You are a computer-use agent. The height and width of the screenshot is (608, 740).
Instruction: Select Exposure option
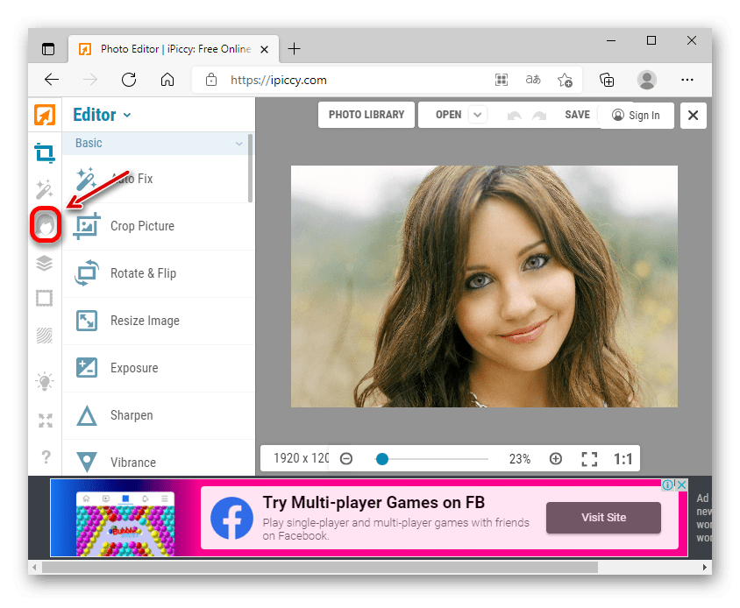tap(159, 368)
